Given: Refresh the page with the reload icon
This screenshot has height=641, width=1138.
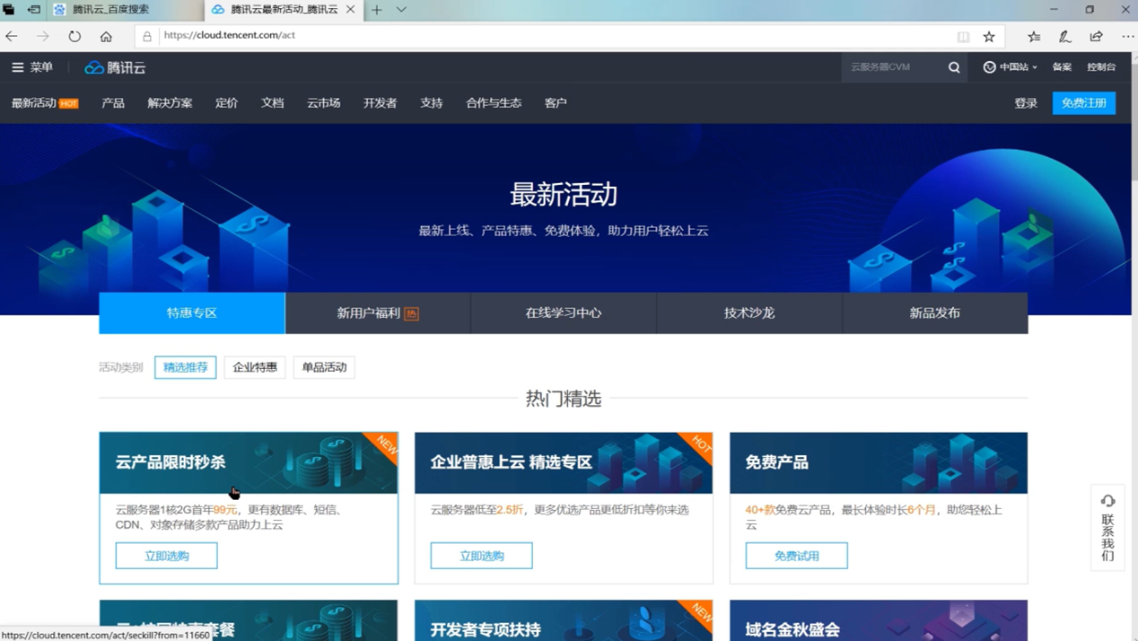Looking at the screenshot, I should [74, 36].
